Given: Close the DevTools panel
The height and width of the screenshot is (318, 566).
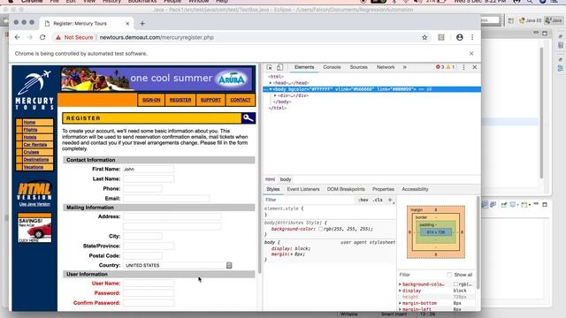Looking at the screenshot, I should coord(475,67).
